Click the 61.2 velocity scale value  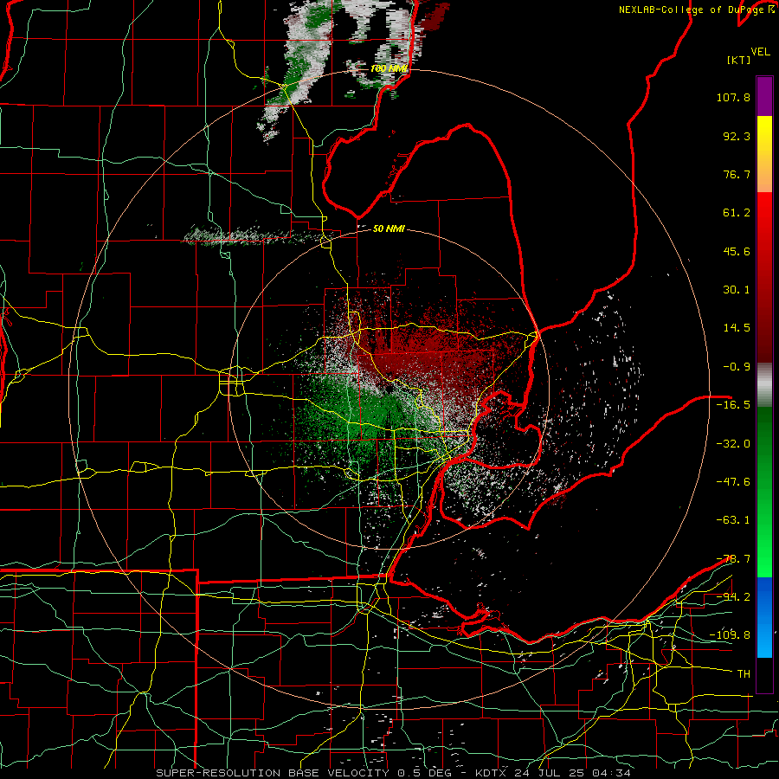click(x=737, y=213)
